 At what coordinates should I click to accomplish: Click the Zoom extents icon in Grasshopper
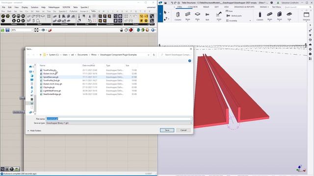click(36, 30)
